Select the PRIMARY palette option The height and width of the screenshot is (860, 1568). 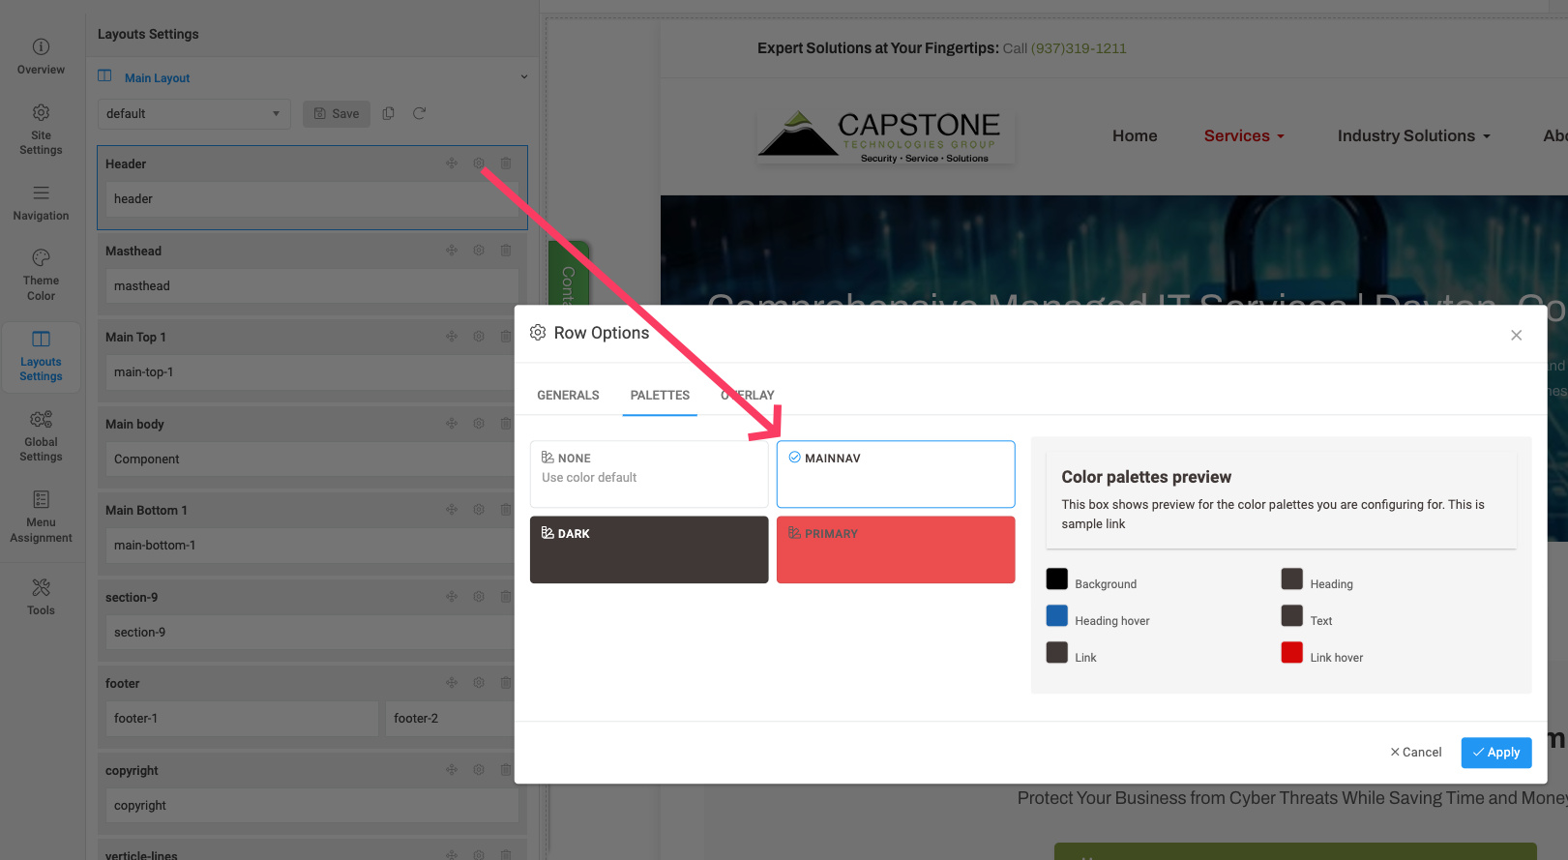(x=895, y=549)
